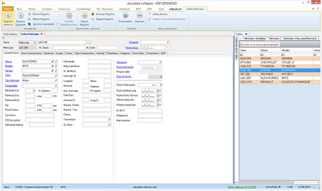Close the Tablas panel tab

pyautogui.click(x=247, y=34)
